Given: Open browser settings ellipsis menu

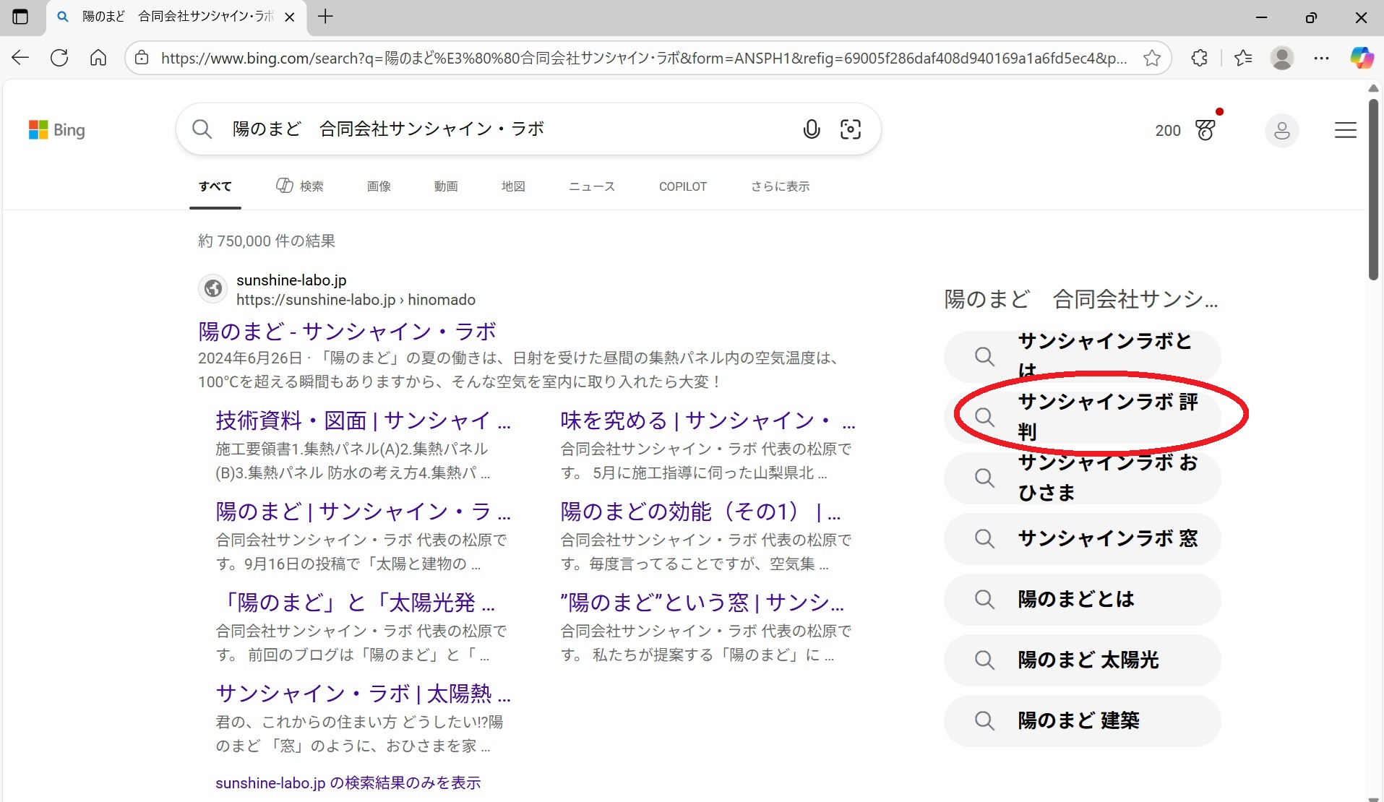Looking at the screenshot, I should coord(1321,58).
